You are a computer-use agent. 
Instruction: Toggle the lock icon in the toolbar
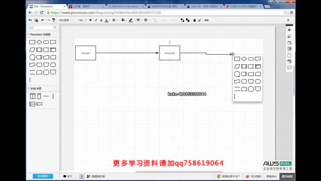tap(194, 20)
